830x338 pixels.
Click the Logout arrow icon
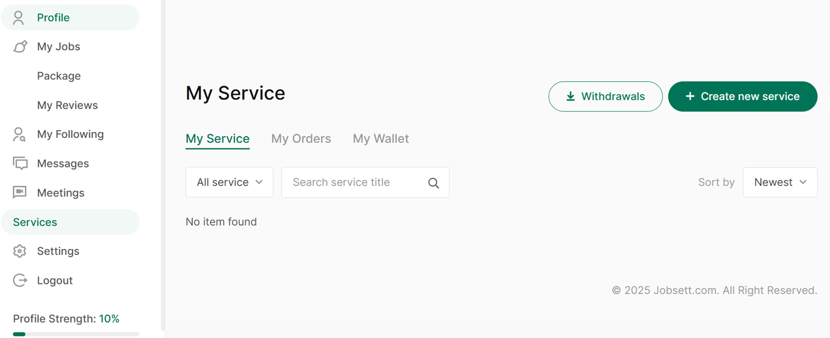click(x=20, y=281)
